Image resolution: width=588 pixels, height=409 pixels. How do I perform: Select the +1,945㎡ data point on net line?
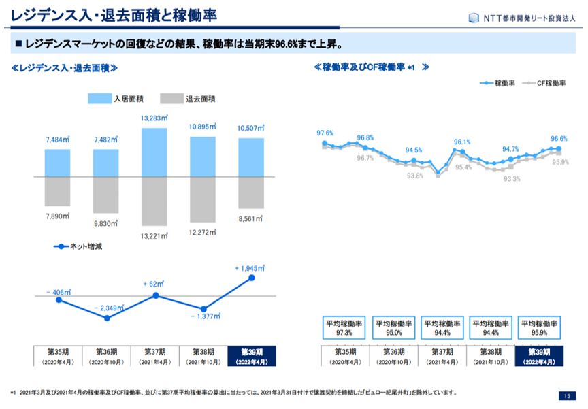pyautogui.click(x=252, y=277)
